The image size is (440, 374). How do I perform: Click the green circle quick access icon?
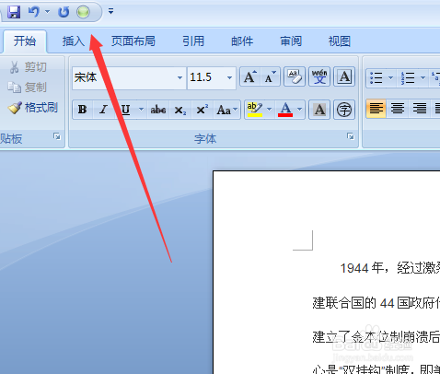click(83, 12)
